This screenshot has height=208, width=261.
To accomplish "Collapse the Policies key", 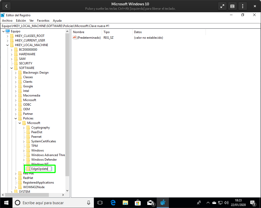I will (x=16, y=118).
